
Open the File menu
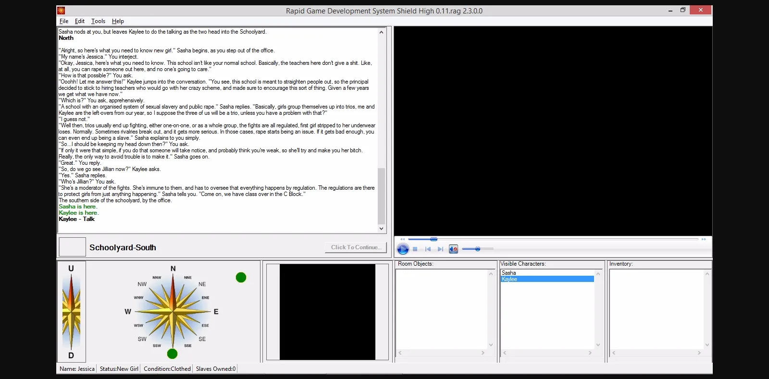point(63,21)
